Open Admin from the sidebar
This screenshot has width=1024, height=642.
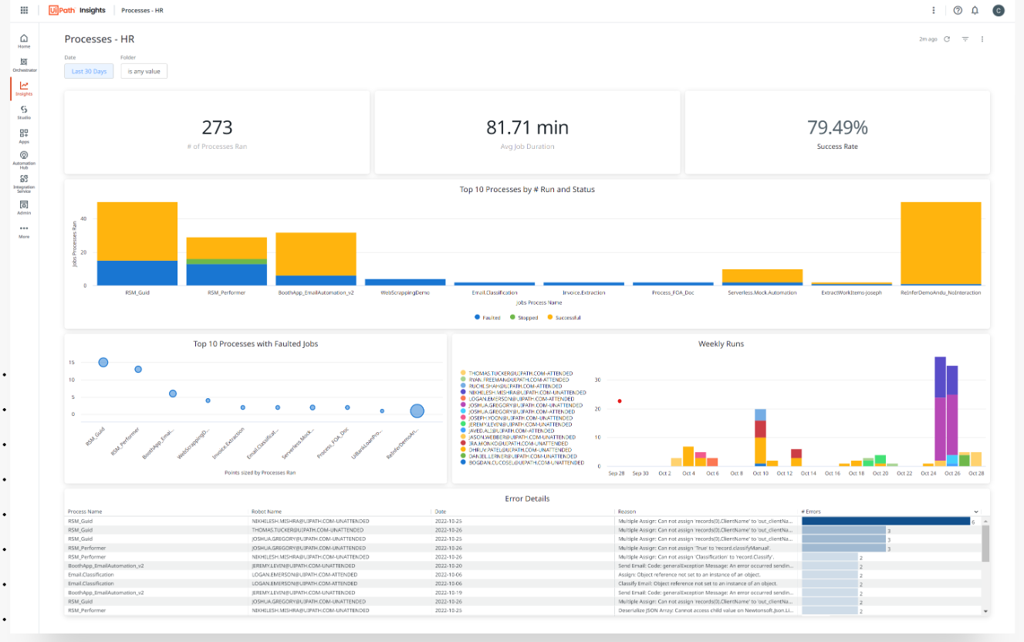click(x=24, y=208)
